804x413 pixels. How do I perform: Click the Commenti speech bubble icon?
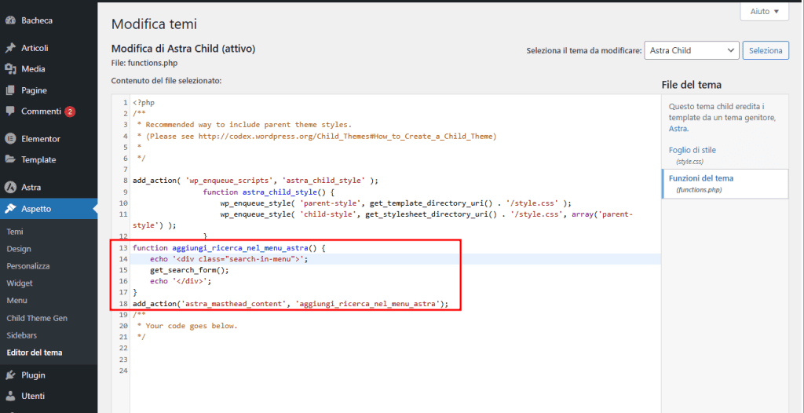(9, 111)
